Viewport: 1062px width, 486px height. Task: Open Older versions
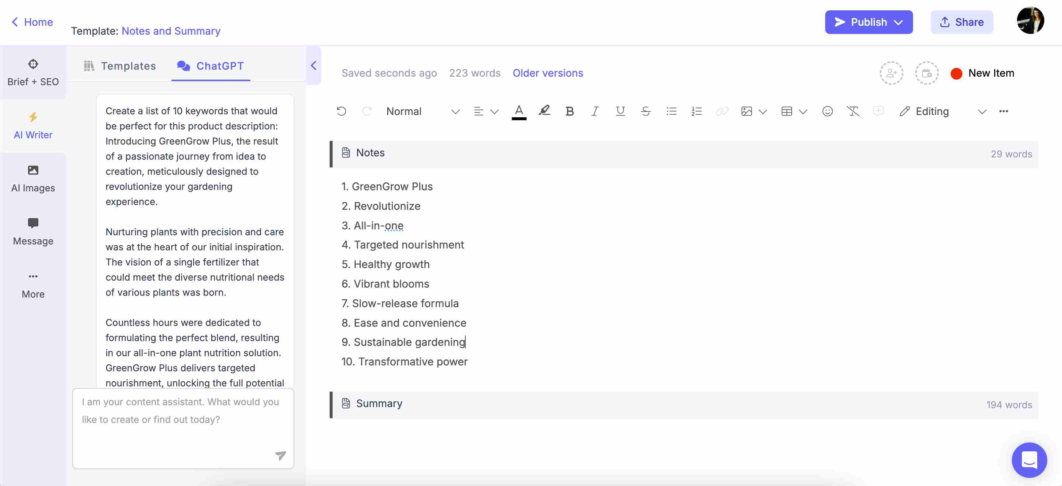pyautogui.click(x=548, y=73)
